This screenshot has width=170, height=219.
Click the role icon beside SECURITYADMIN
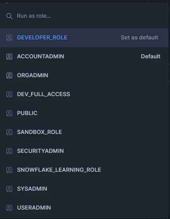(9, 151)
